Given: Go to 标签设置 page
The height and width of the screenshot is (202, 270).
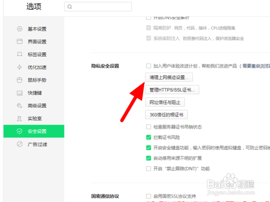Looking at the screenshot, I should [x=34, y=54].
